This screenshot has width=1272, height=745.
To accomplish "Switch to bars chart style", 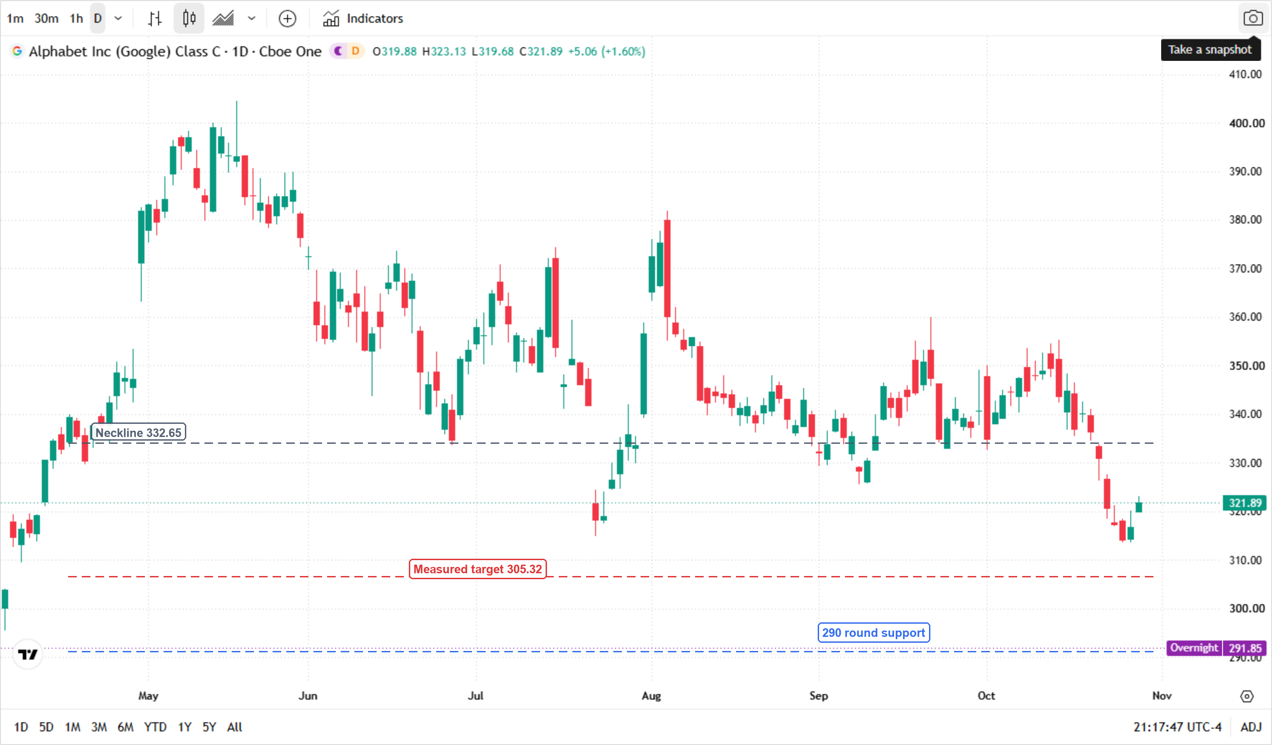I will point(155,19).
